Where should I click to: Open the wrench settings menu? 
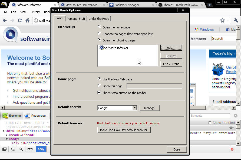click(x=236, y=20)
